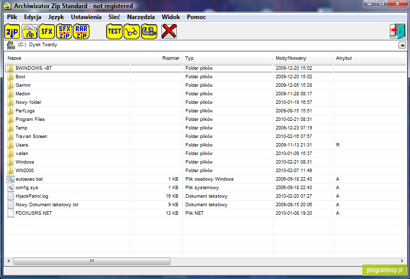Screen dimensions: 410x279
Task: Select the Medion folder row
Action: coord(206,94)
